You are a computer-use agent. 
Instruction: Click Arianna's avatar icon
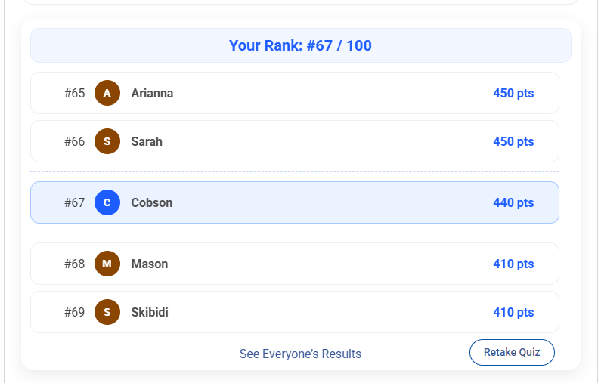[x=107, y=93]
